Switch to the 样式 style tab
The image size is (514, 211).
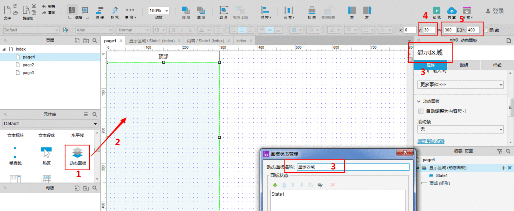pyautogui.click(x=497, y=65)
